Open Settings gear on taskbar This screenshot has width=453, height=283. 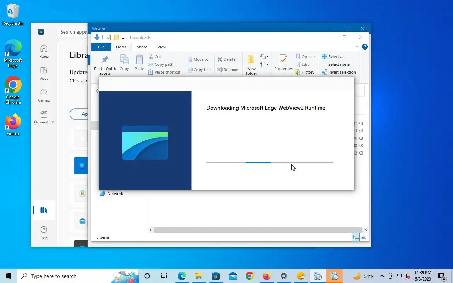click(x=283, y=276)
